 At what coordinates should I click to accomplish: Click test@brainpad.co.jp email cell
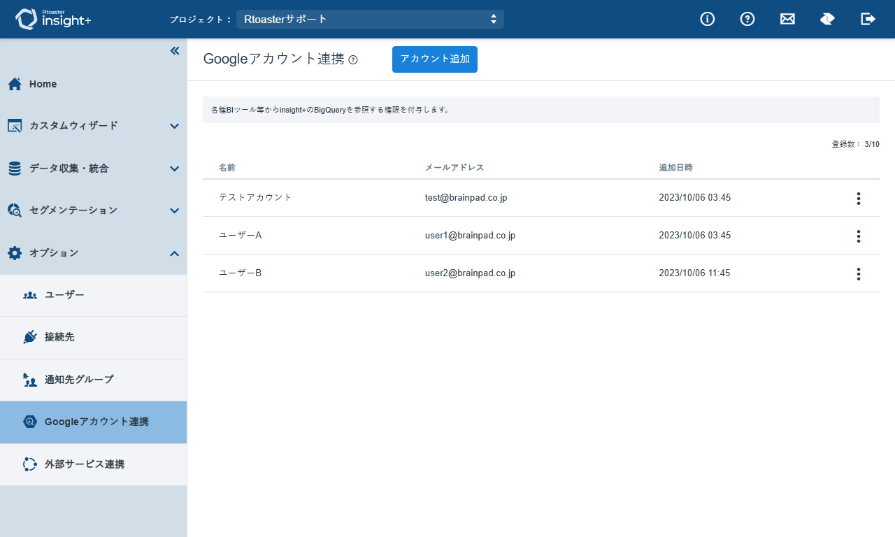[466, 198]
